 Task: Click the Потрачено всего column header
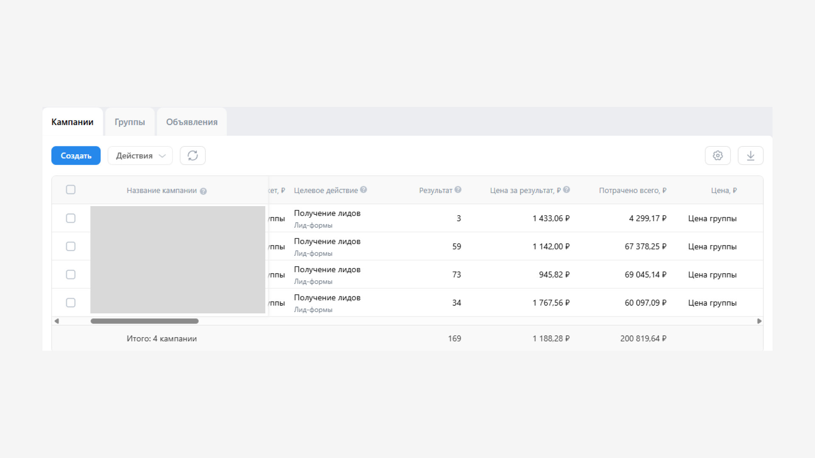pos(632,190)
